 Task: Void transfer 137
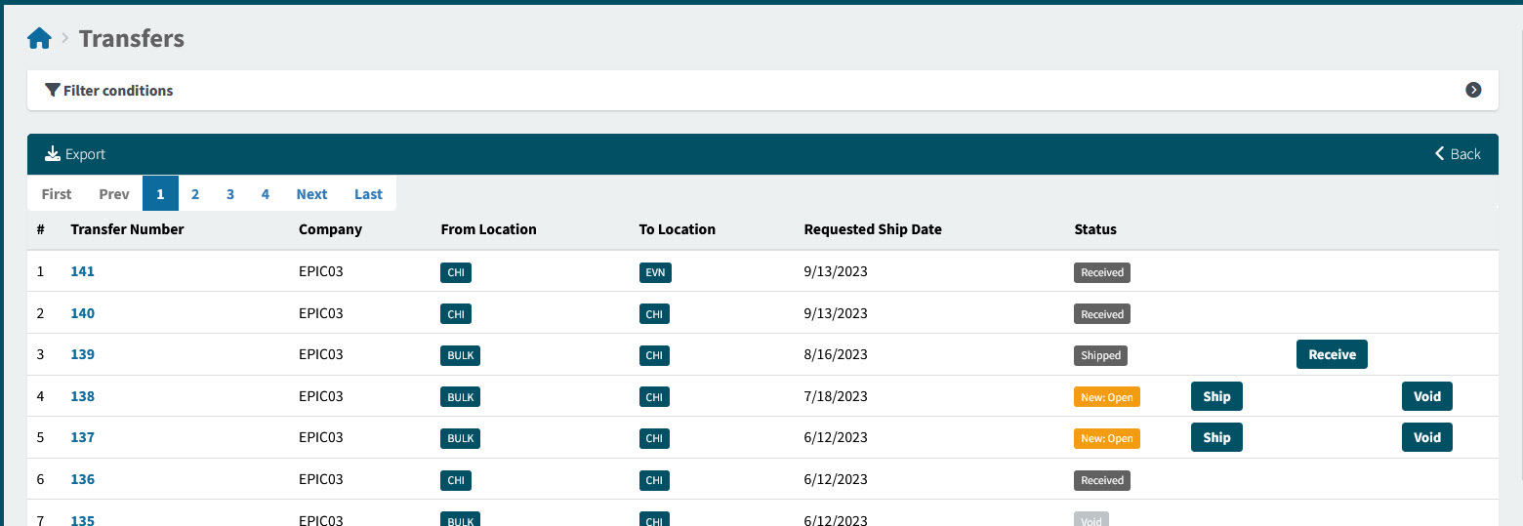1426,437
